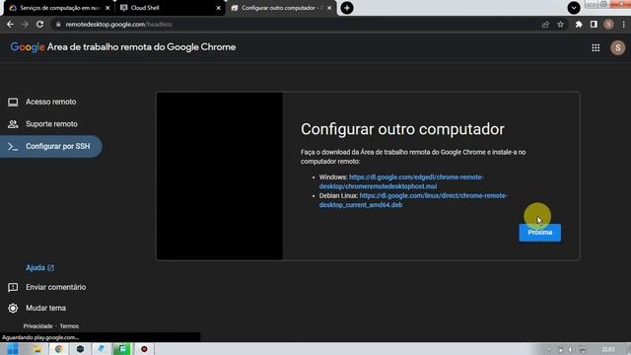631x355 pixels.
Task: Click the taskbar clock
Action: (608, 349)
